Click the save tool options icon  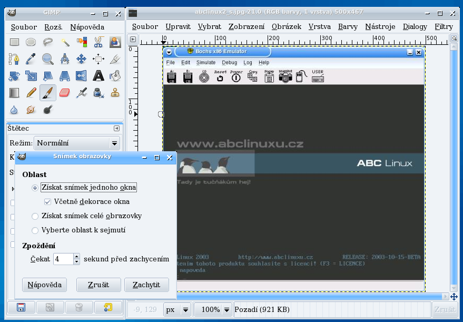coord(21,307)
